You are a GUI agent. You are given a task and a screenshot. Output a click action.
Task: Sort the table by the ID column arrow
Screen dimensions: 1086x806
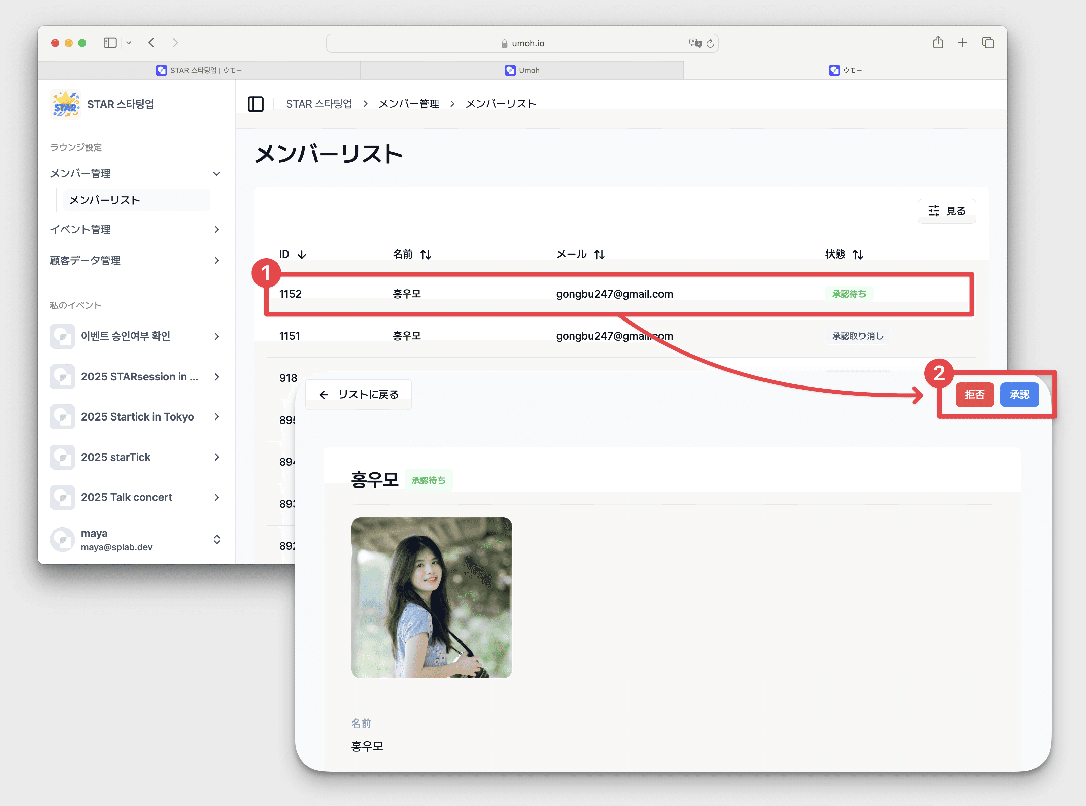(302, 255)
